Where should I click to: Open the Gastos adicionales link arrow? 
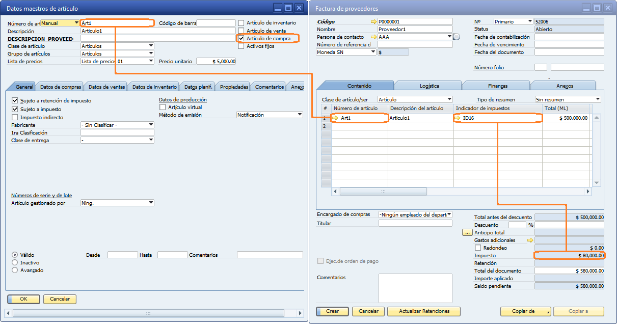530,240
